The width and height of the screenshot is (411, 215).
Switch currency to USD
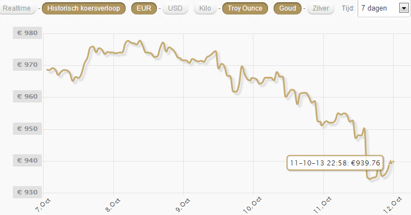point(175,8)
